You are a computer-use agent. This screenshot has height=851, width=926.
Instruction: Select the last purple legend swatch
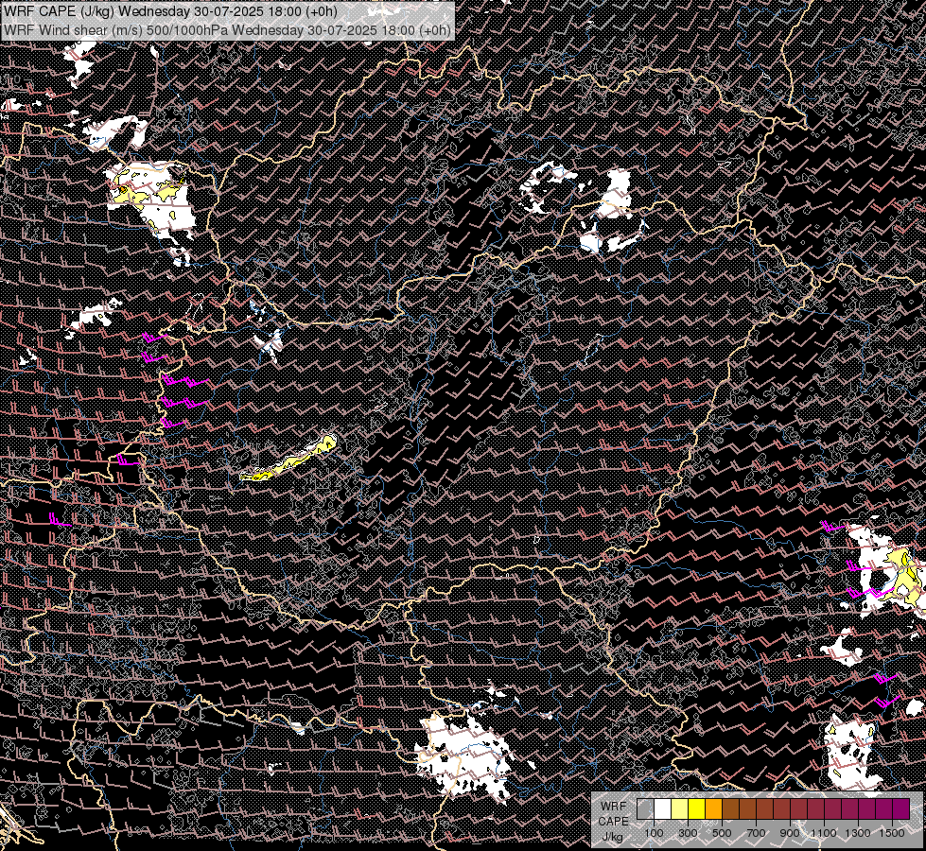[x=900, y=809]
